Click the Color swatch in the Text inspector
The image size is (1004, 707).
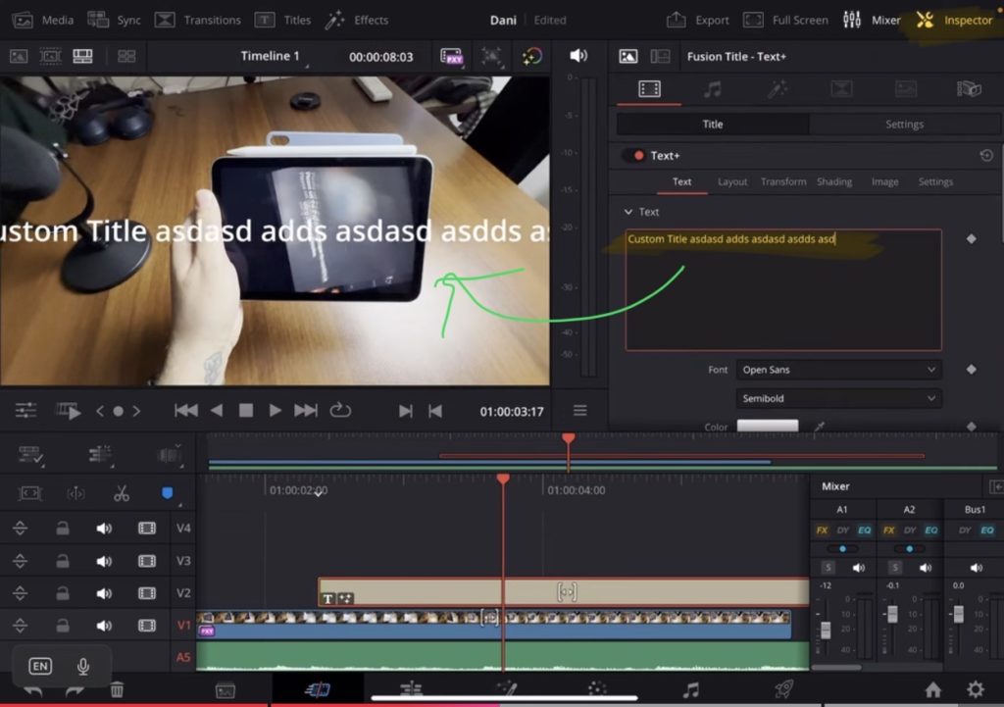pyautogui.click(x=768, y=426)
